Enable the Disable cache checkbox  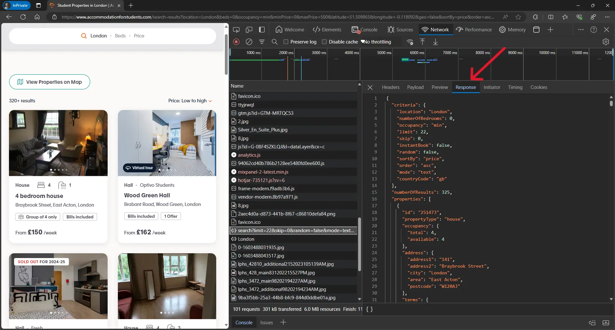(x=324, y=42)
